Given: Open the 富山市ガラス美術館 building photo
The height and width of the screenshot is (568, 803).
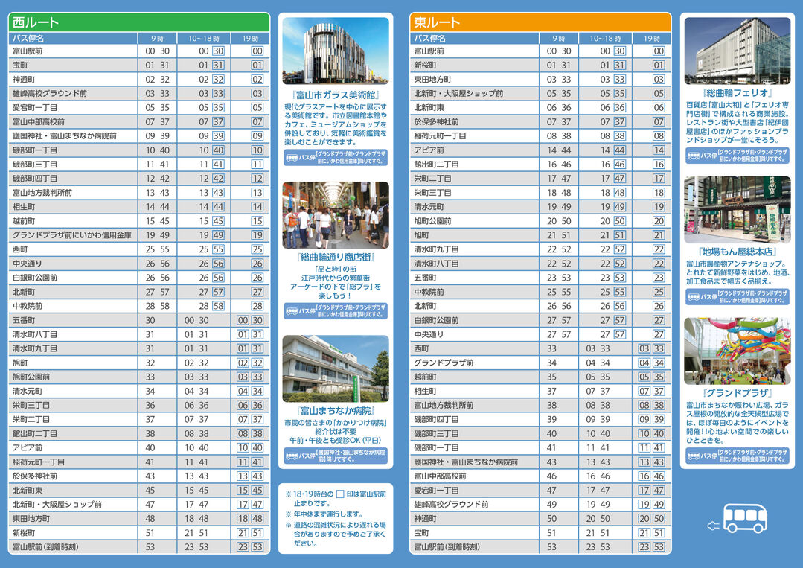Looking at the screenshot, I should (335, 51).
